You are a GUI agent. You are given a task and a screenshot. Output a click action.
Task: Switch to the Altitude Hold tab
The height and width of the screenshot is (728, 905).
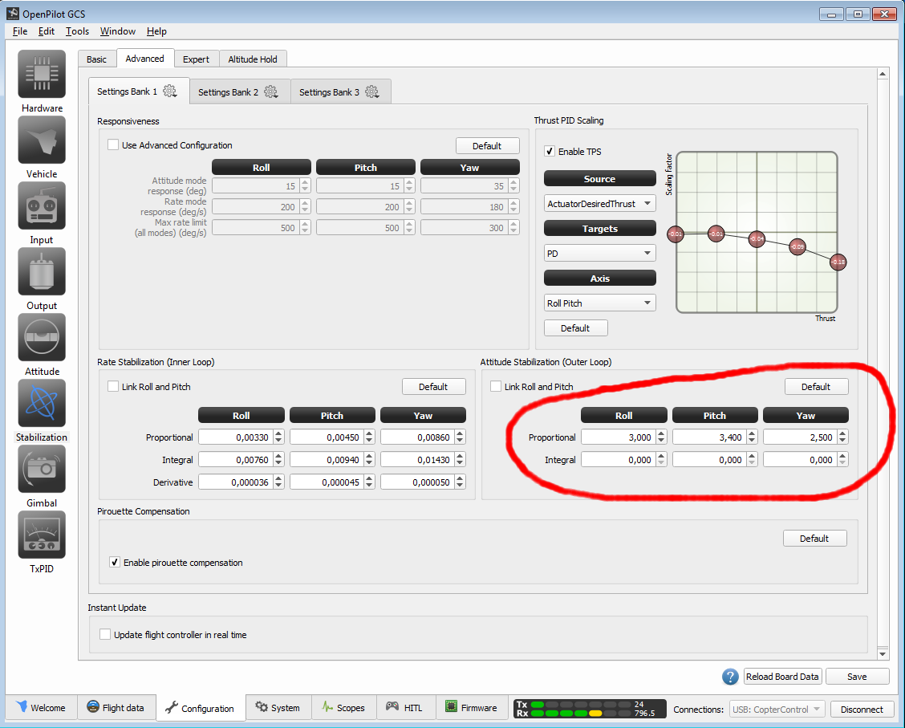252,59
